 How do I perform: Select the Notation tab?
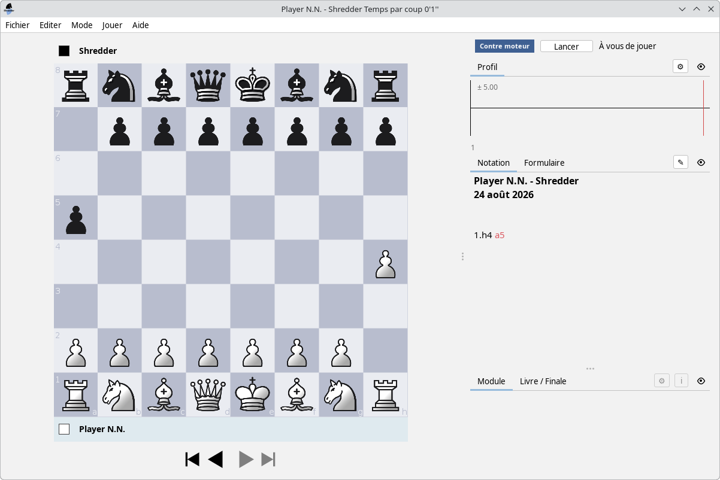(494, 163)
